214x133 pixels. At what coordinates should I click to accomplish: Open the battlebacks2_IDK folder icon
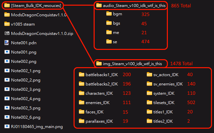coord(82,84)
